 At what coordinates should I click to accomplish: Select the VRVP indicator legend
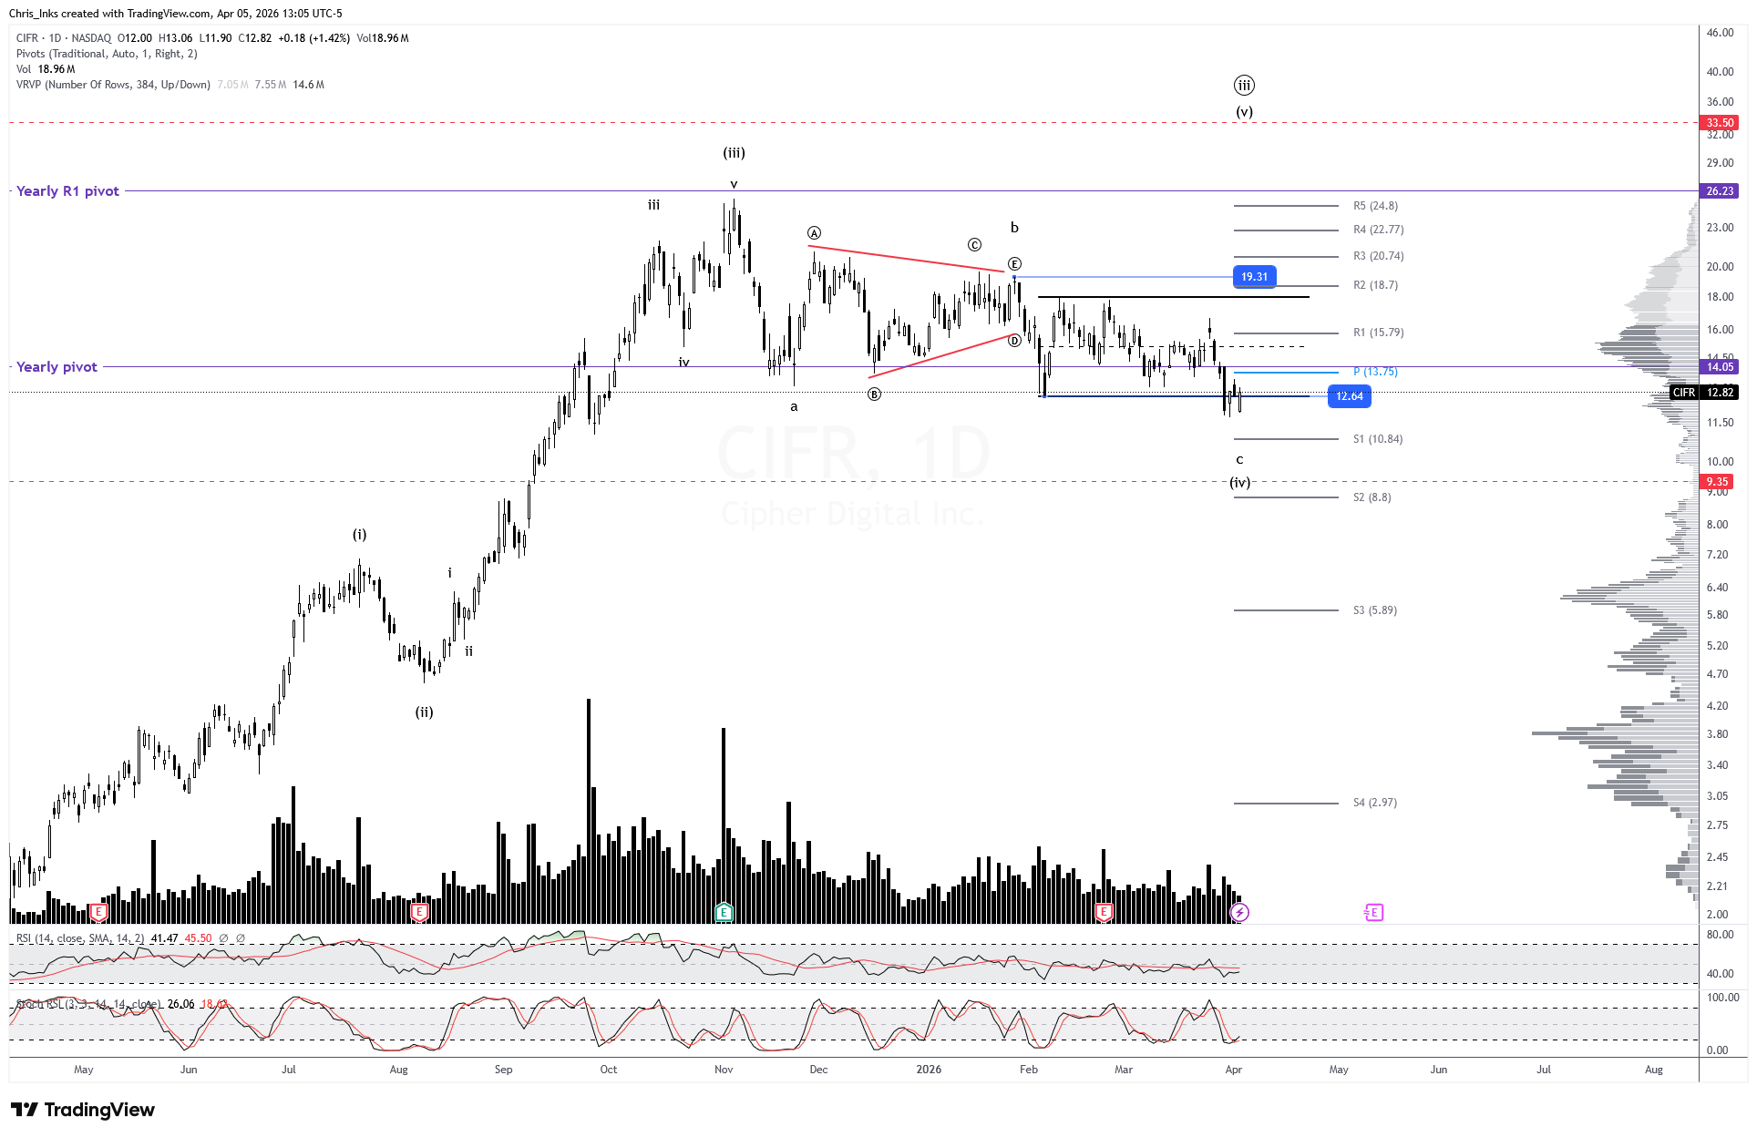[x=113, y=85]
